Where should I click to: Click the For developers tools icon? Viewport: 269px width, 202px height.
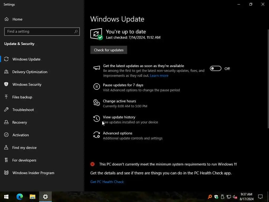click(6, 160)
